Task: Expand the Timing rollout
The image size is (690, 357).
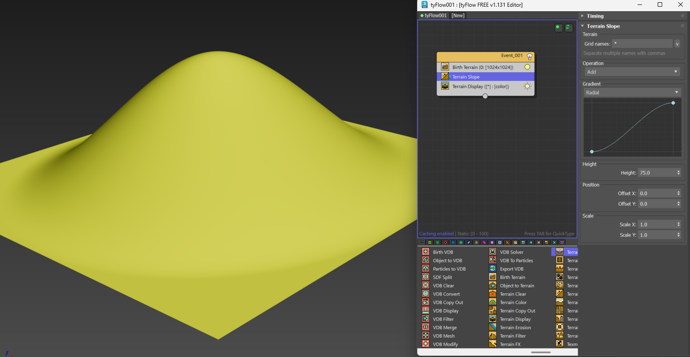Action: pos(595,16)
